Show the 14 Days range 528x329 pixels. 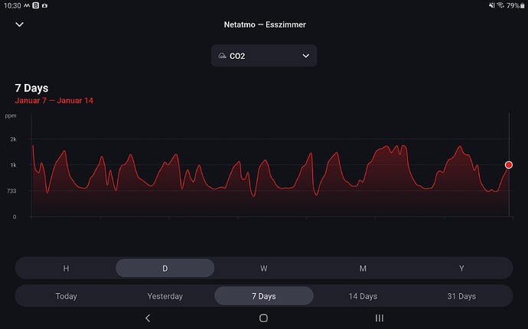[x=363, y=296]
